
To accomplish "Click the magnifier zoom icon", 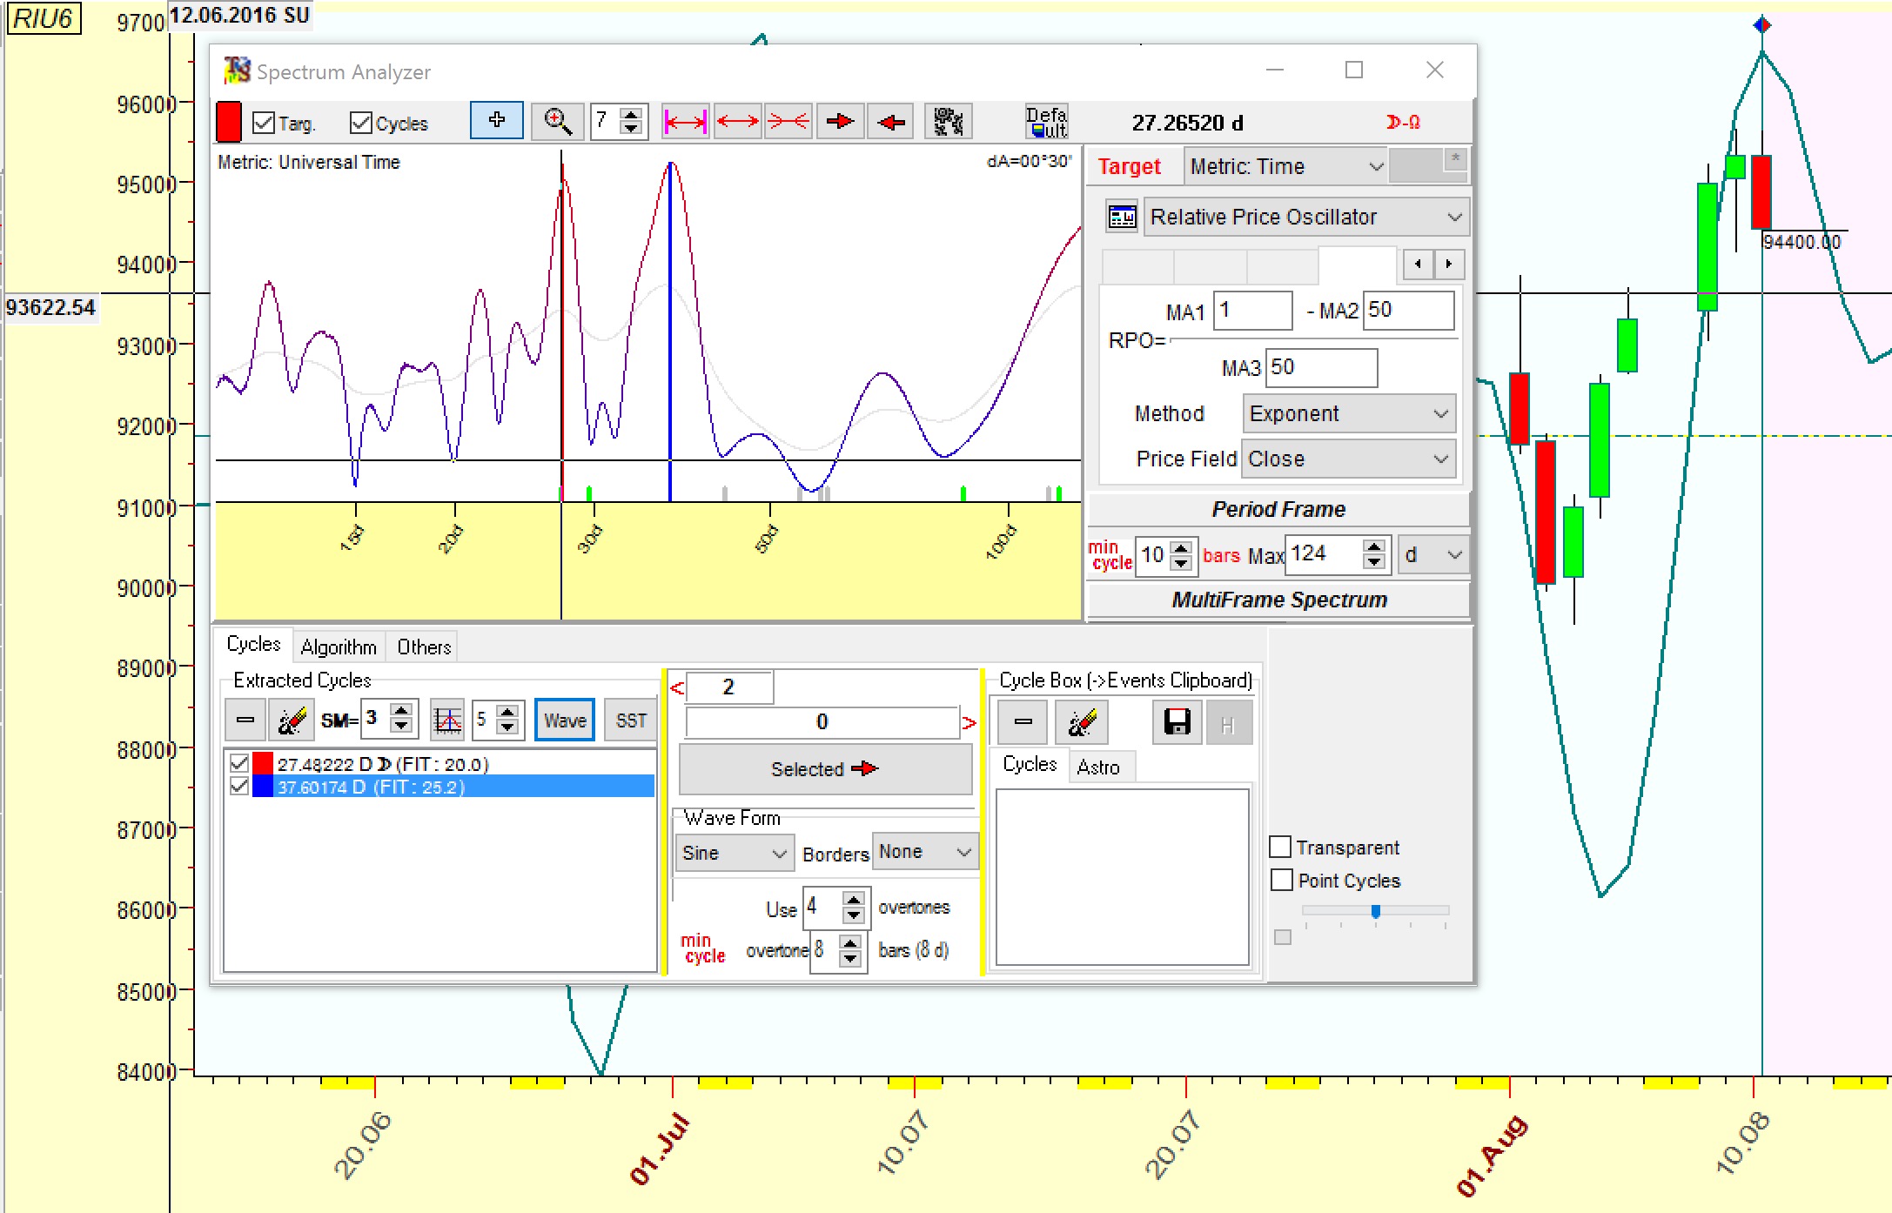I will [x=557, y=122].
